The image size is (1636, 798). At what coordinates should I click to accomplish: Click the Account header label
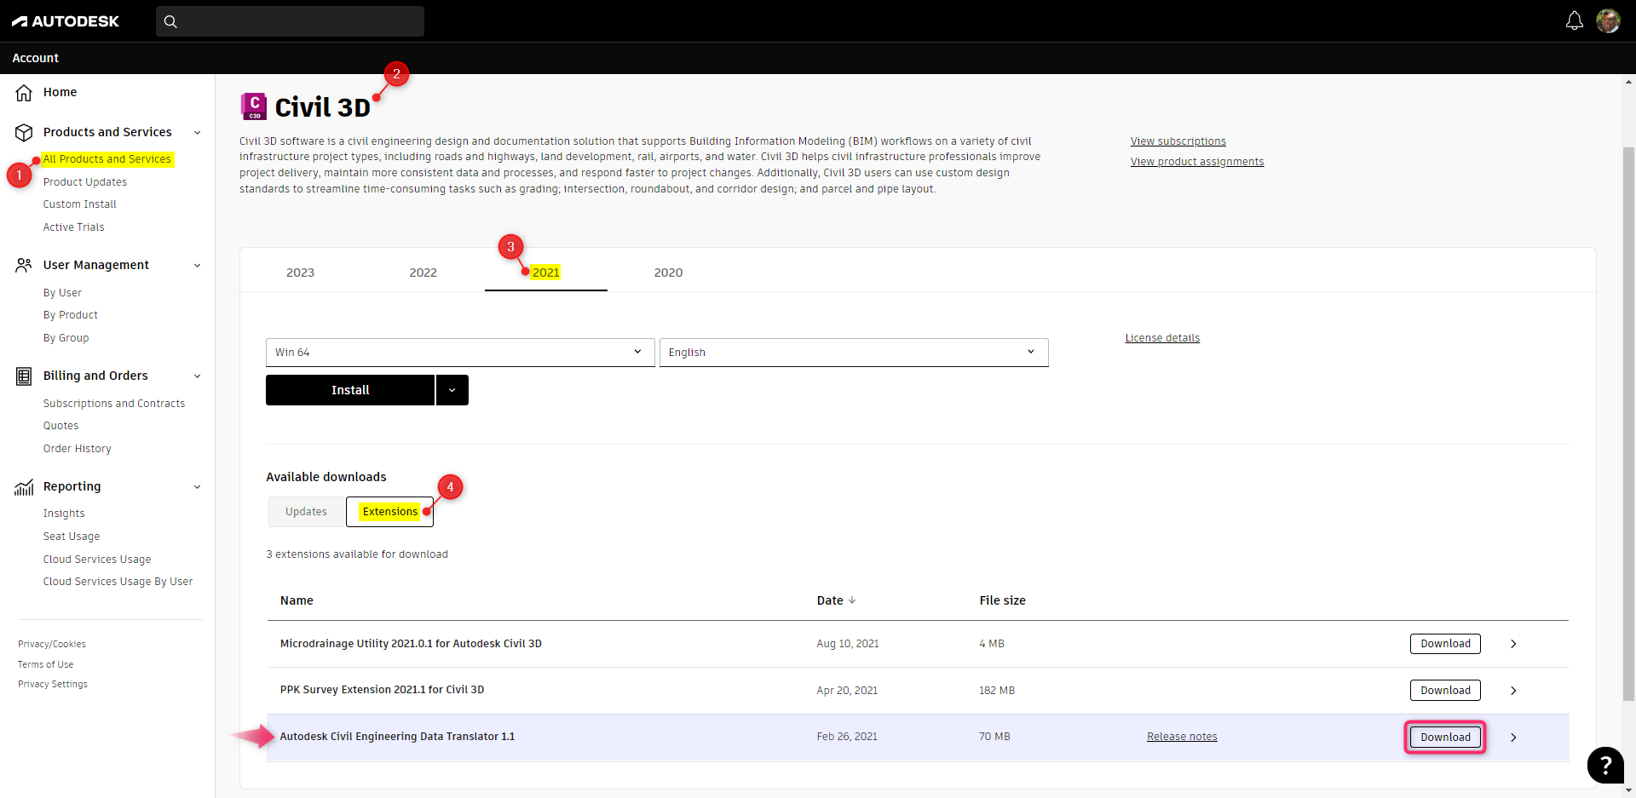tap(36, 58)
